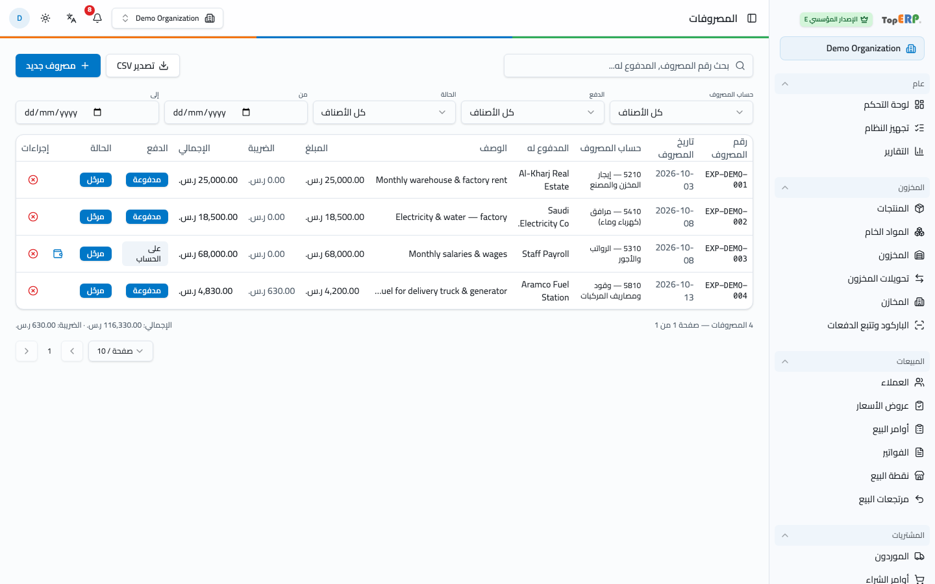The width and height of the screenshot is (935, 584).
Task: Open التقارير in the sidebar
Action: click(852, 151)
